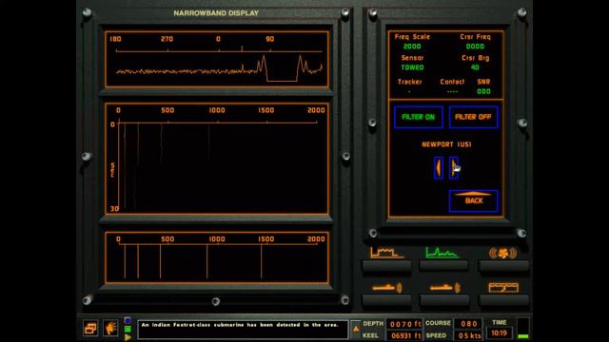This screenshot has height=342, width=609.
Task: Click the NEWPORT (US) profile label
Action: click(446, 144)
